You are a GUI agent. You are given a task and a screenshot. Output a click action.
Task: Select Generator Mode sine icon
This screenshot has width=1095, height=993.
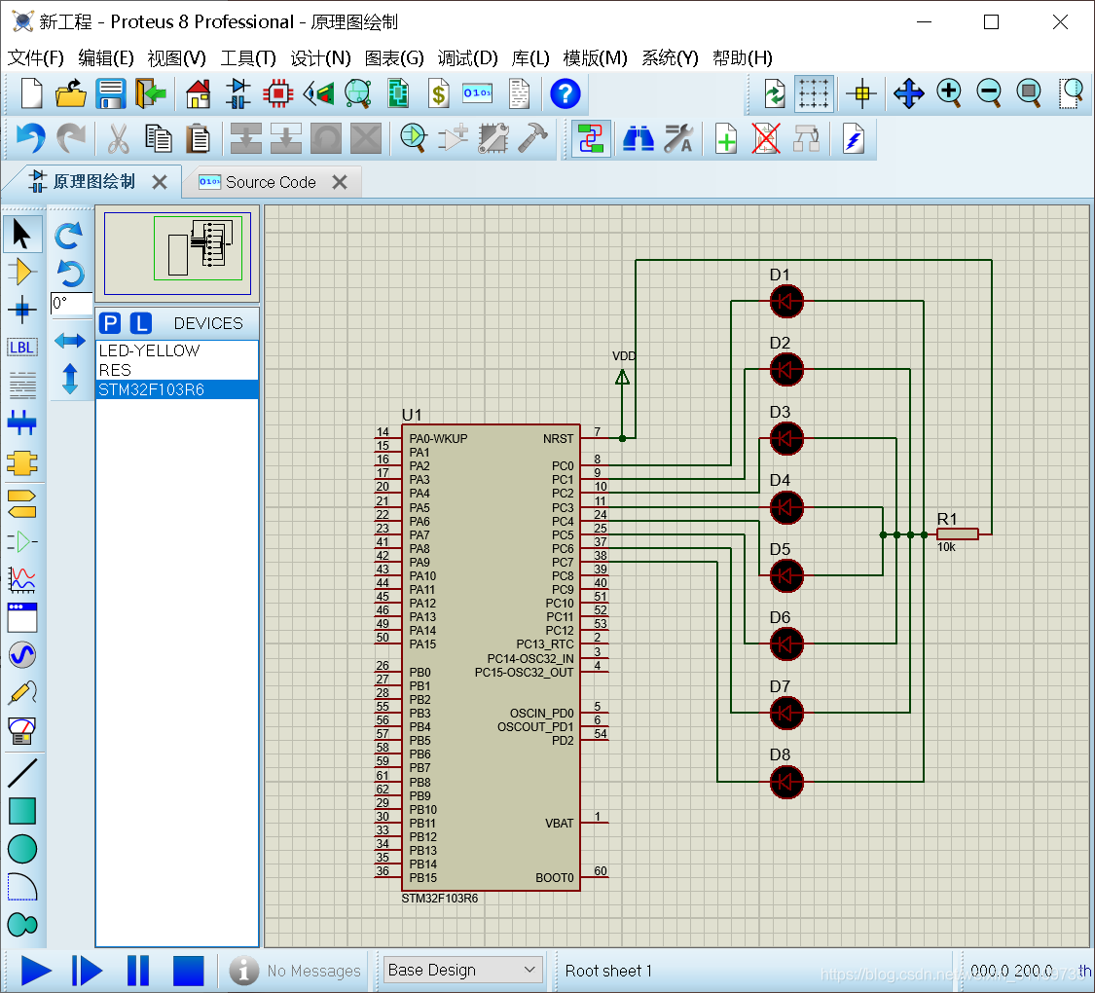click(22, 655)
